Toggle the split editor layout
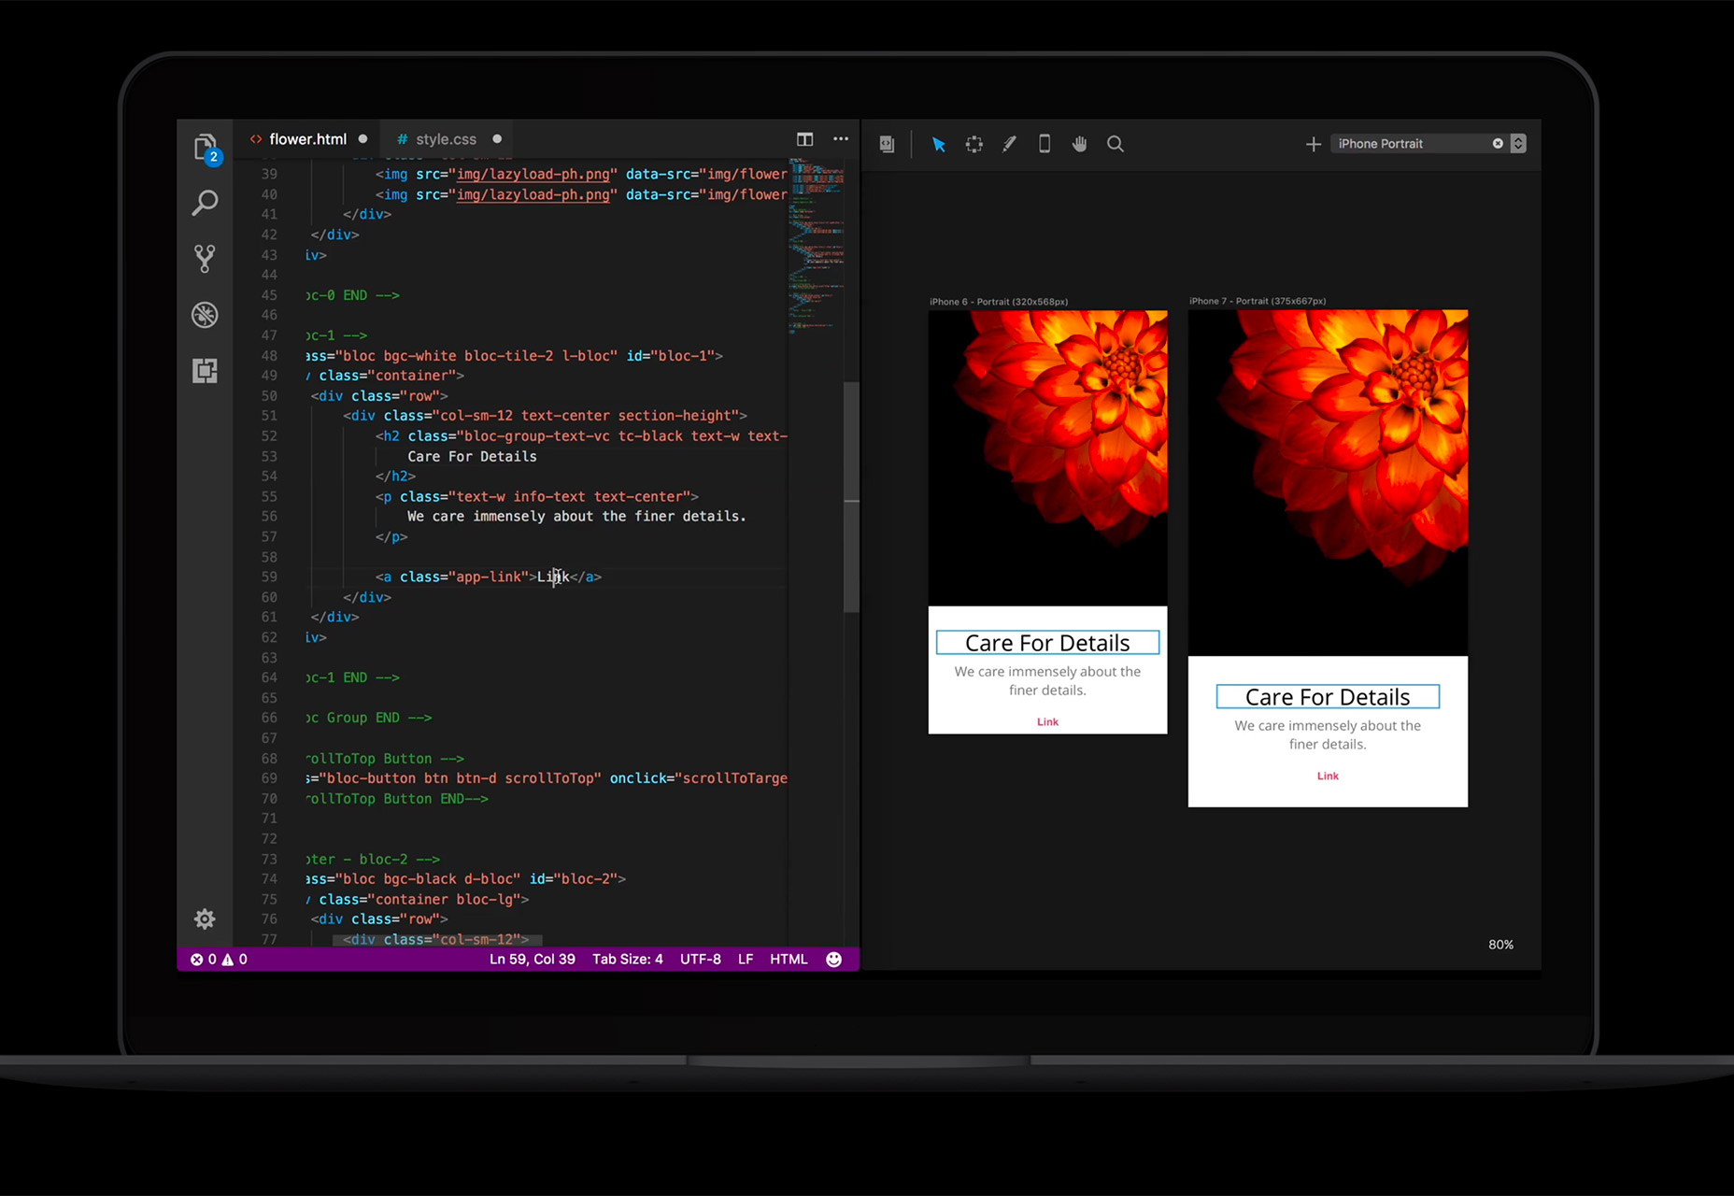The image size is (1734, 1196). 804,139
